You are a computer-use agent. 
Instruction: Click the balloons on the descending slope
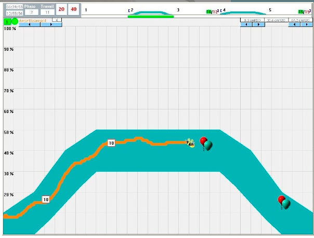click(x=284, y=202)
